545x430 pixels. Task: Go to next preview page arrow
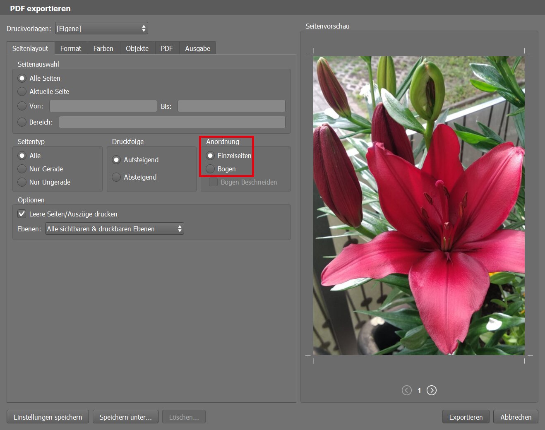tap(431, 390)
